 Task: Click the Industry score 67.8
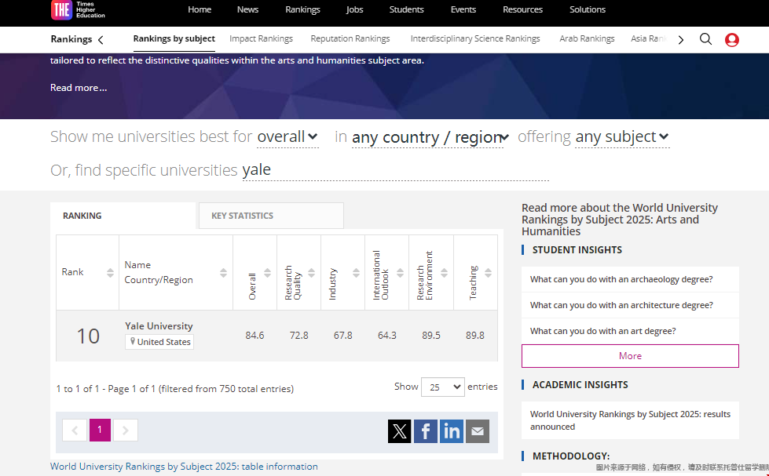coord(343,336)
